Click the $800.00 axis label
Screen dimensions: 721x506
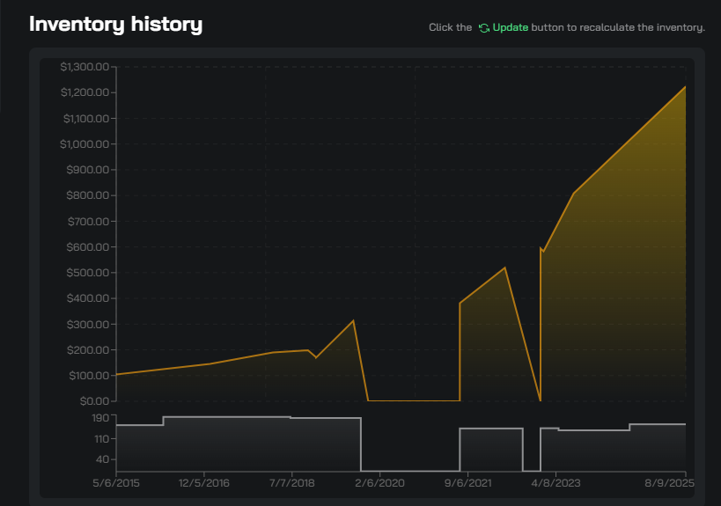point(88,195)
